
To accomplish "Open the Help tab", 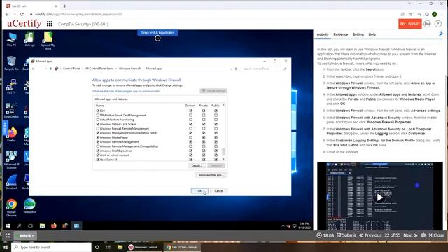I will tap(372, 34).
